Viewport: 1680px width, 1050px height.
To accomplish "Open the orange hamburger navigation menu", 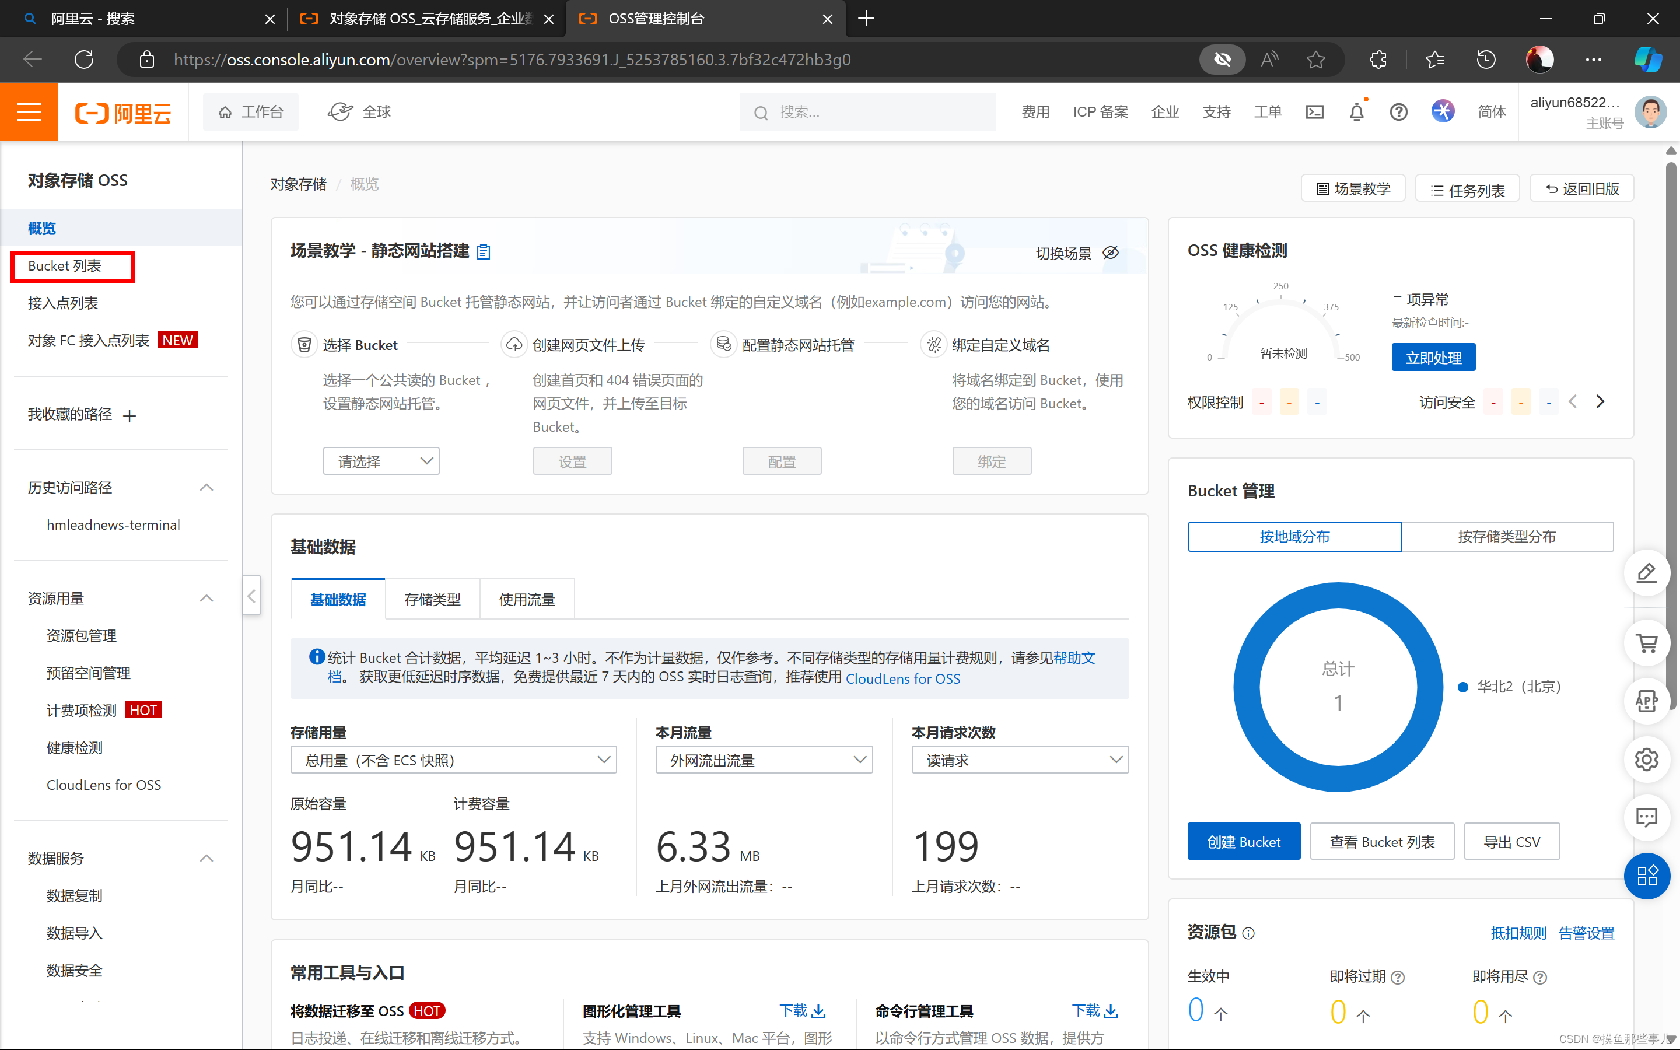I will tap(29, 112).
